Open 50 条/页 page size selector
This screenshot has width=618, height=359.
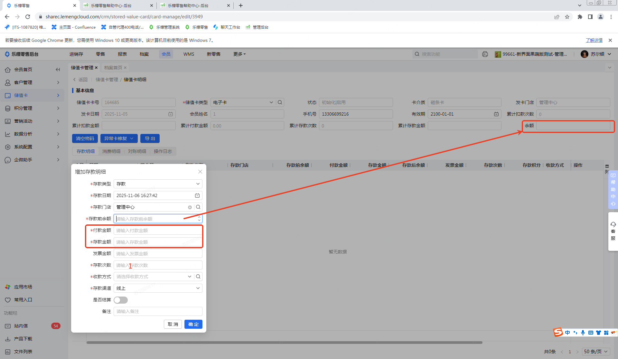click(x=596, y=352)
